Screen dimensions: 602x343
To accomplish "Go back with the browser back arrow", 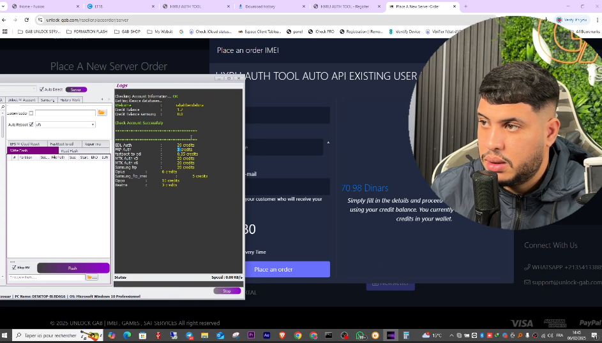I will tap(4, 20).
